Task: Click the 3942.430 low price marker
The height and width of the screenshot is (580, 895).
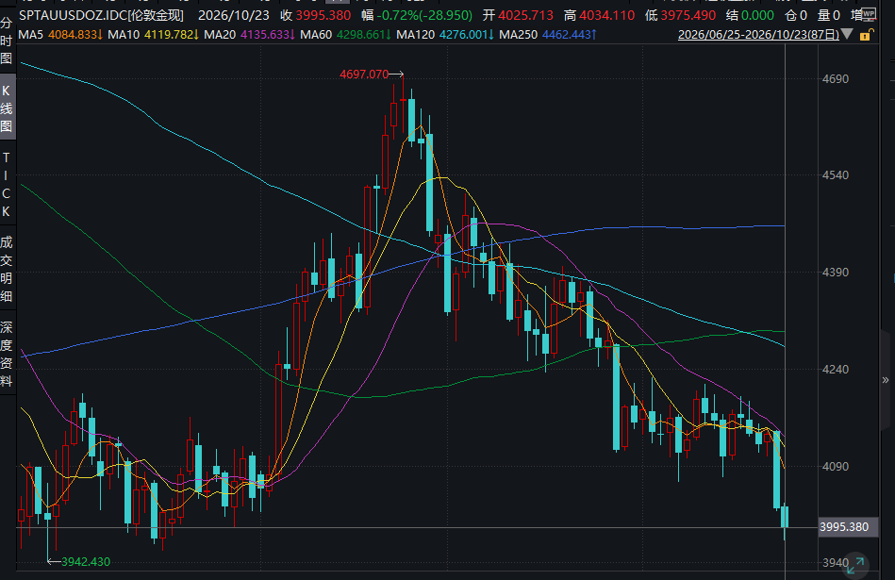Action: (x=86, y=562)
